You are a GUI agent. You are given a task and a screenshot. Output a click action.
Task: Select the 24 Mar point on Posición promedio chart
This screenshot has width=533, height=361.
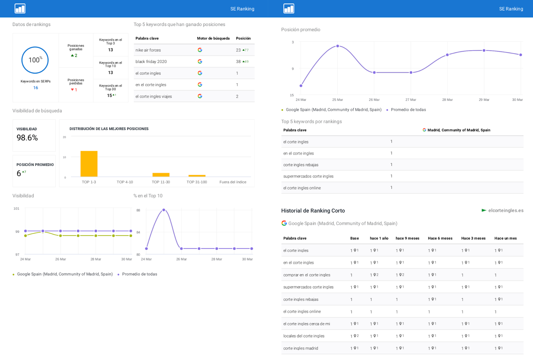301,86
